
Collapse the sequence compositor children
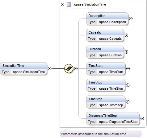click(x=76, y=68)
